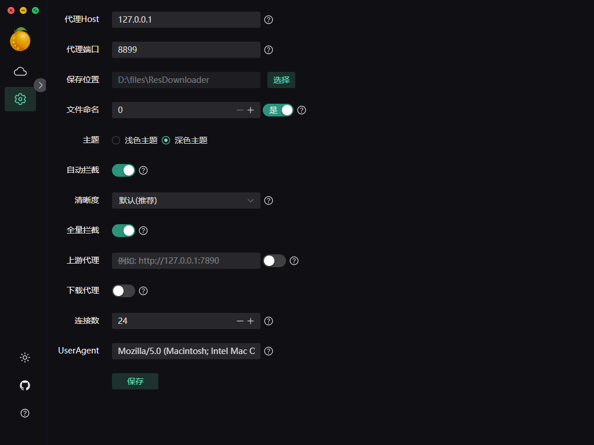Expand the sidebar with the chevron arrow

[40, 85]
